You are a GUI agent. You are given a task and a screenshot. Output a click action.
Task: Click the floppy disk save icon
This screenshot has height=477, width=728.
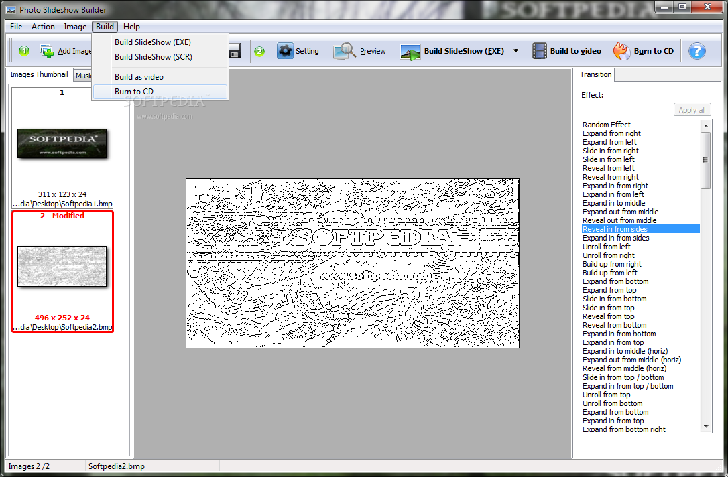235,50
